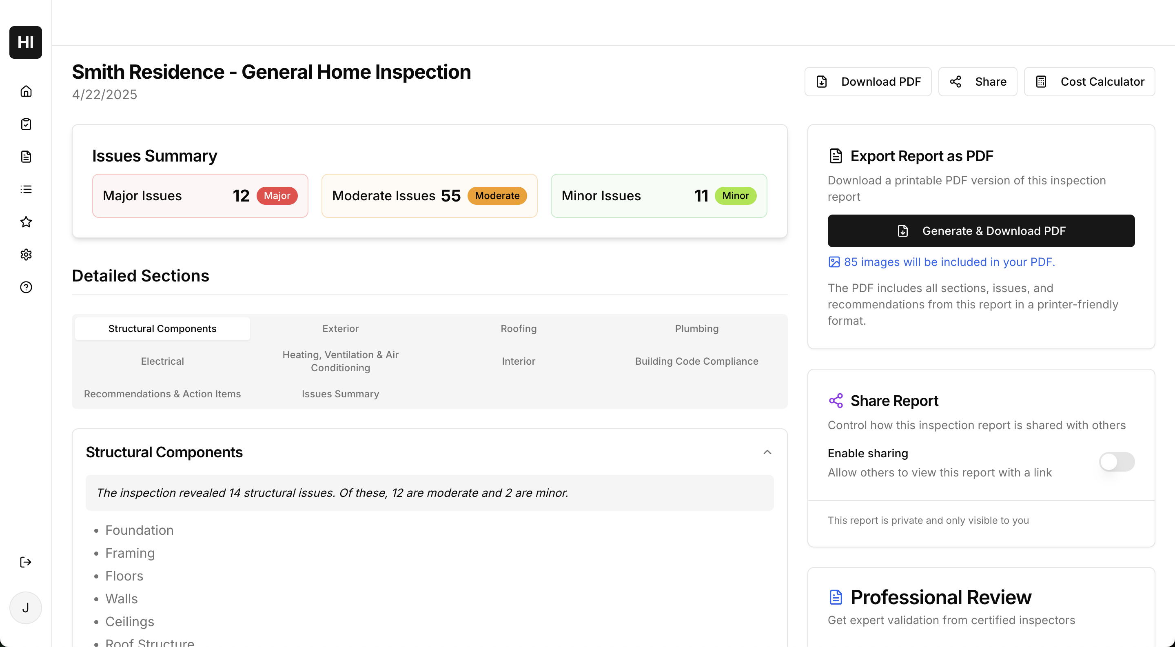
Task: Click the logout icon in sidebar
Action: 26,562
